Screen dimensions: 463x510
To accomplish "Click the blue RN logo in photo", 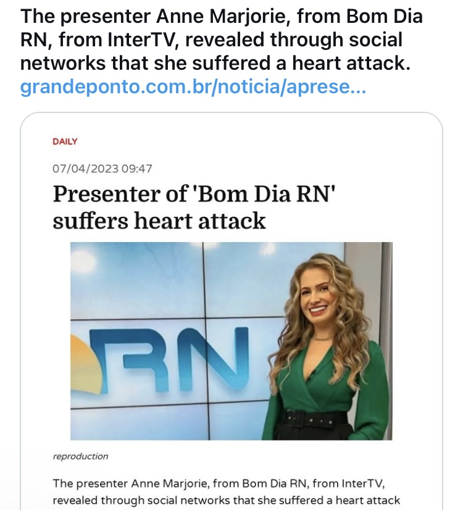I will [x=169, y=359].
